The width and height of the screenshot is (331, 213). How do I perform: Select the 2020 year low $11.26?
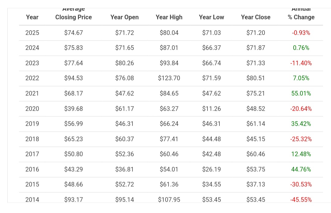click(211, 108)
